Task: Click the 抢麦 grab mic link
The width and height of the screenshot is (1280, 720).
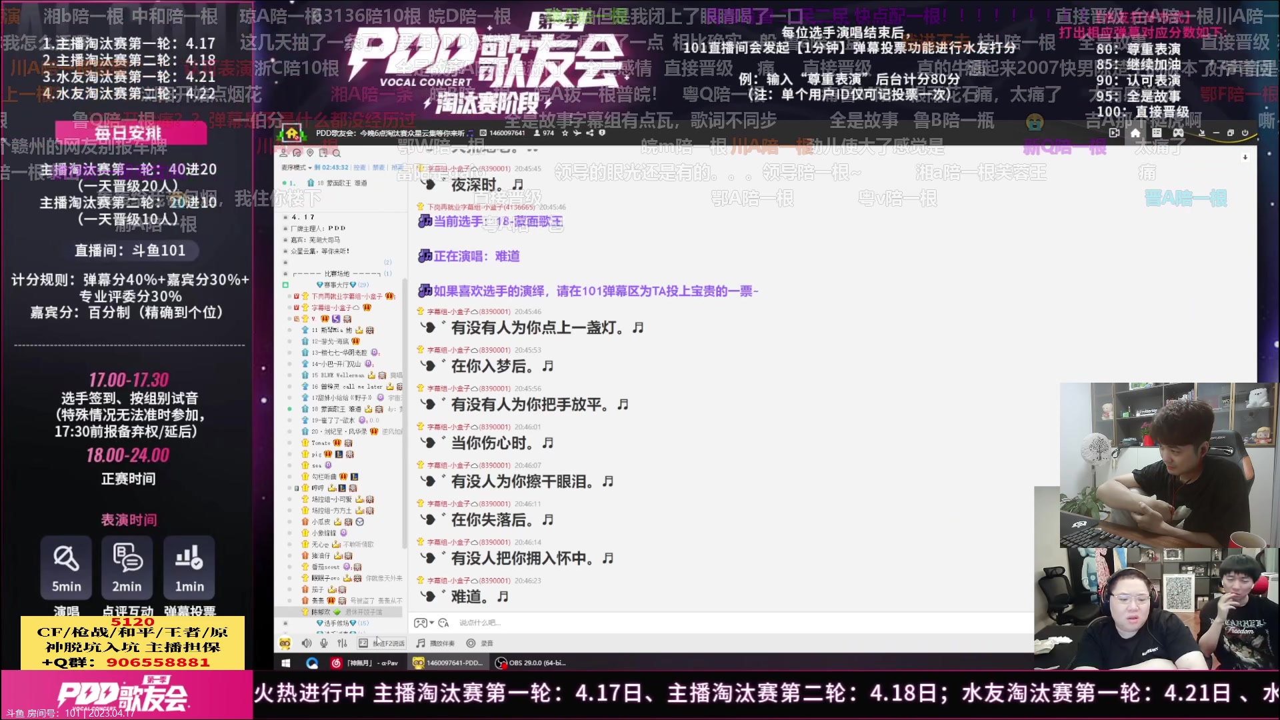Action: (398, 167)
